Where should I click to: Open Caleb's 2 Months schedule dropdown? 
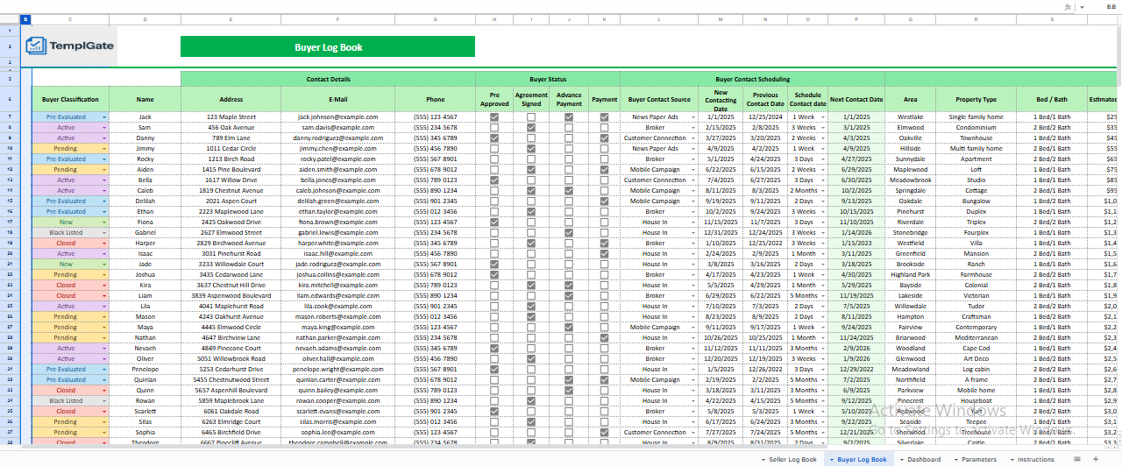click(x=822, y=190)
